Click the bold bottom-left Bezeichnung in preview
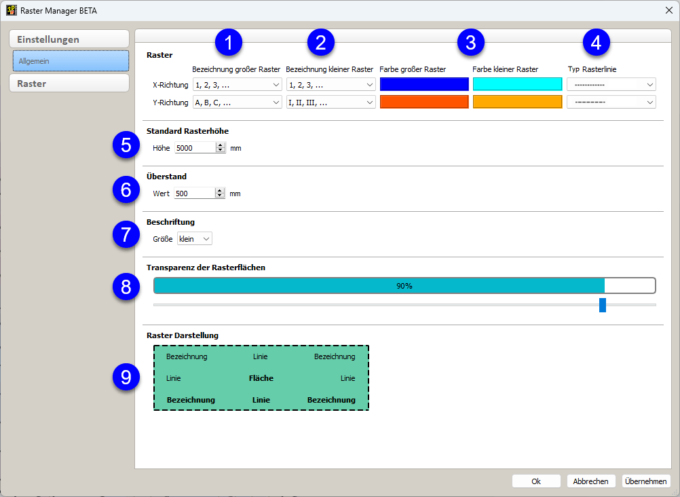This screenshot has width=680, height=497. click(191, 400)
